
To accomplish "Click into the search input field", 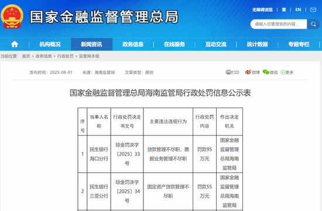I will [279, 24].
